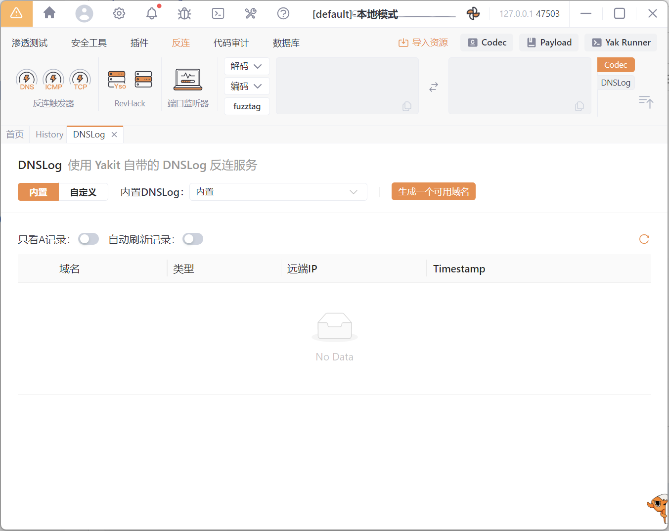
Task: Open the terminal console icon
Action: coord(218,13)
